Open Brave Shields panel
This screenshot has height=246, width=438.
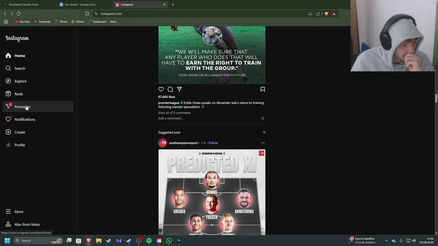pyautogui.click(x=326, y=14)
